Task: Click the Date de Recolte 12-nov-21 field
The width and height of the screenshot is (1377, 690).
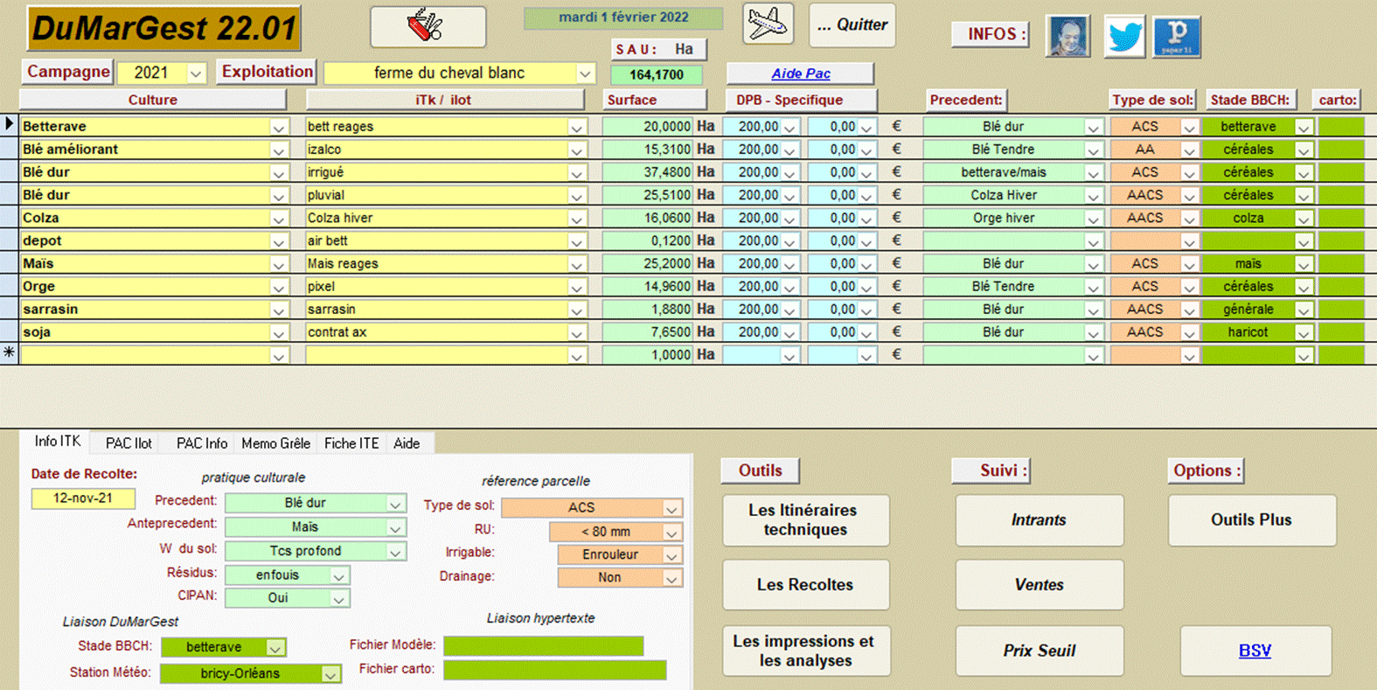Action: tap(83, 498)
